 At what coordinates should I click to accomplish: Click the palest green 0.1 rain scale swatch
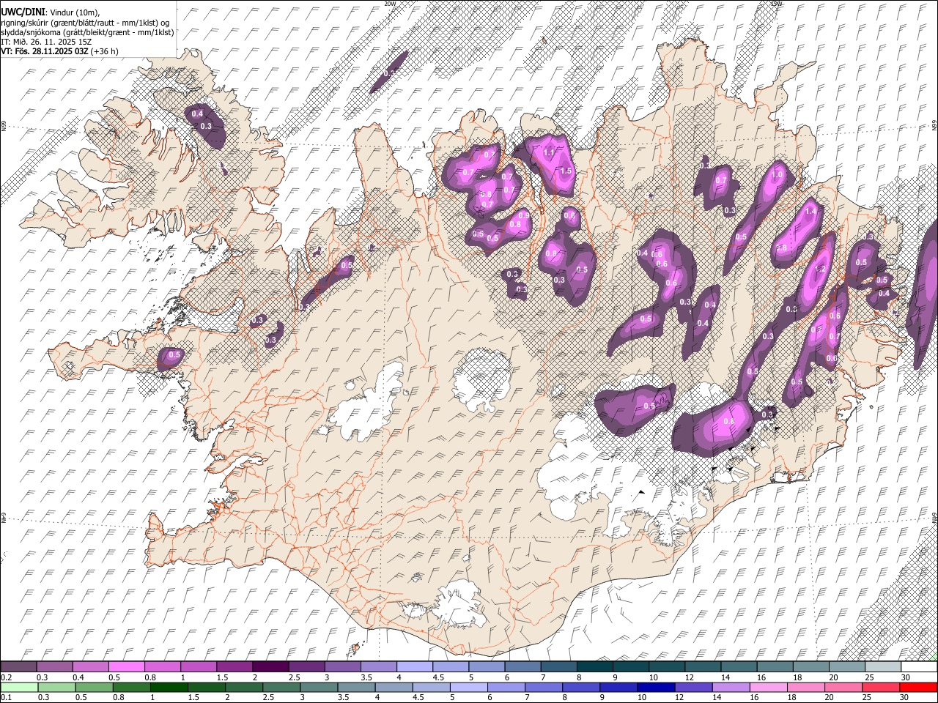click(x=19, y=687)
